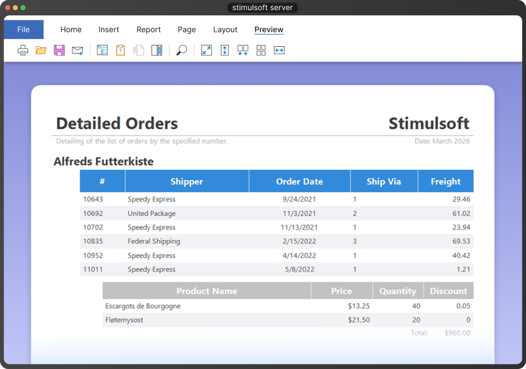Click the grayed-out resources pages icon
Screen dimensions: 526x369
coord(139,51)
